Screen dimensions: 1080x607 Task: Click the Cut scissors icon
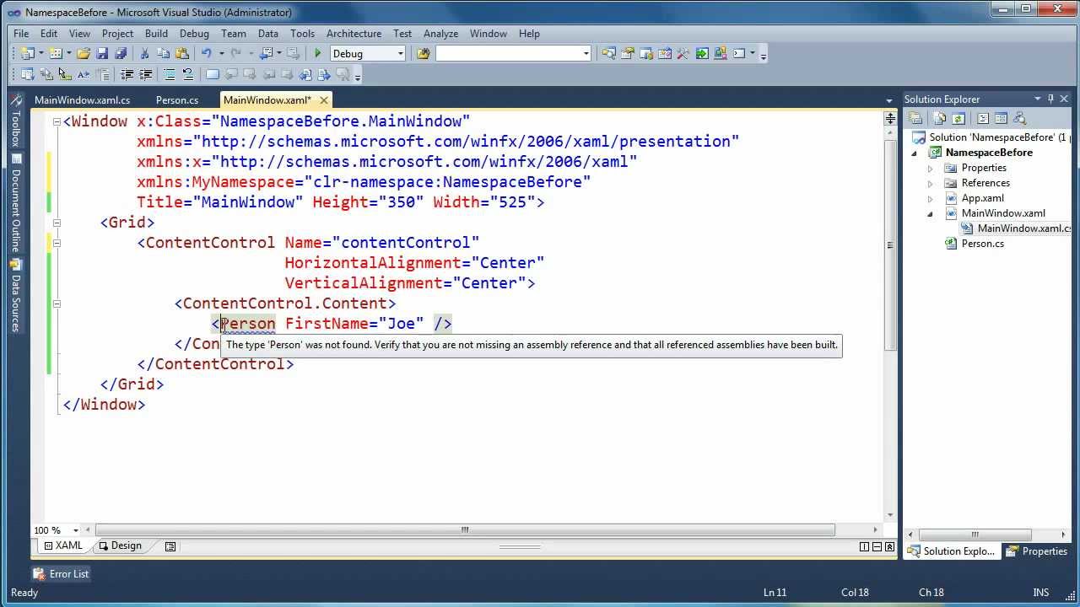144,53
